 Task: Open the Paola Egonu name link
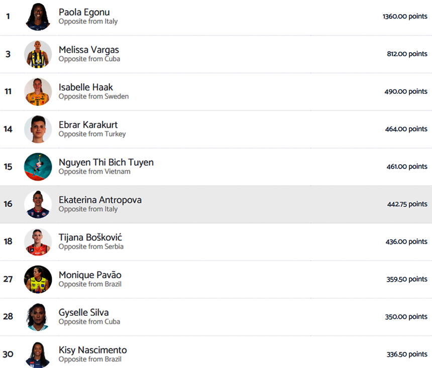tap(84, 12)
